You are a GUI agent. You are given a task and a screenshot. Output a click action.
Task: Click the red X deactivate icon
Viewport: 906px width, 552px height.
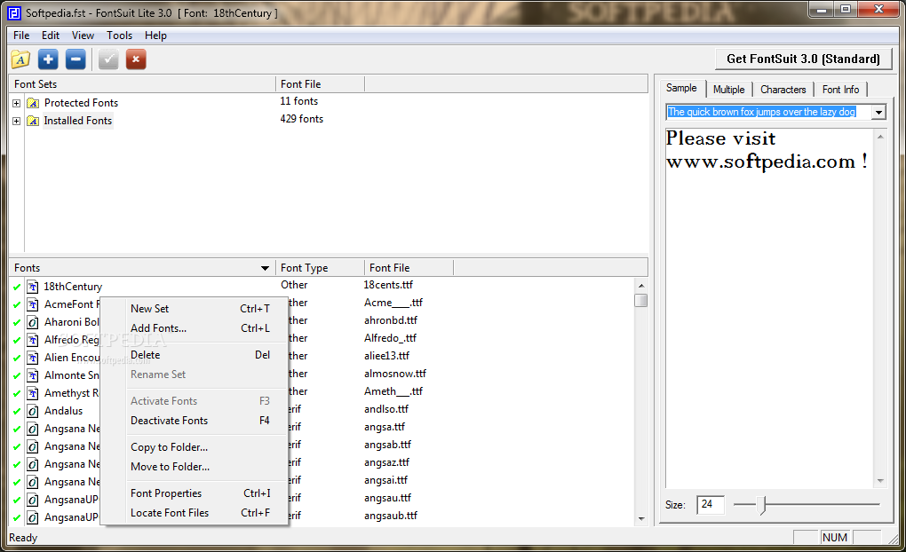[136, 59]
